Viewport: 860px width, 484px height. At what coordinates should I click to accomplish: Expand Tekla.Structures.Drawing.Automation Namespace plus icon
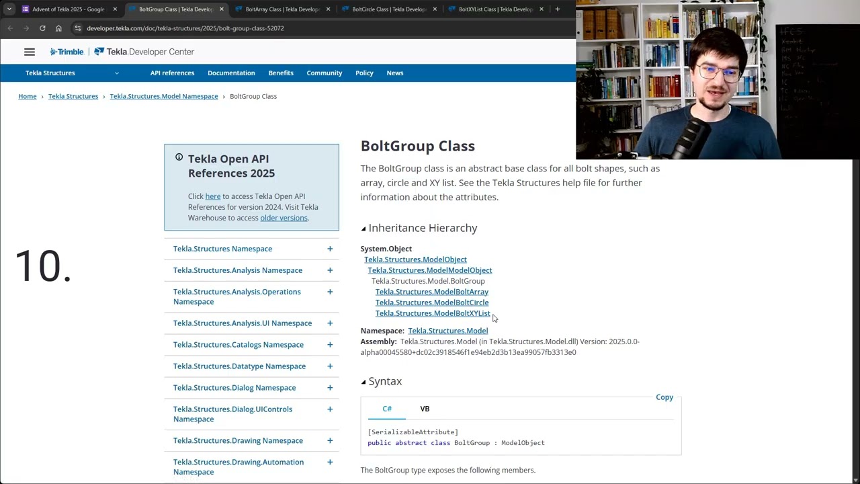[x=330, y=462]
